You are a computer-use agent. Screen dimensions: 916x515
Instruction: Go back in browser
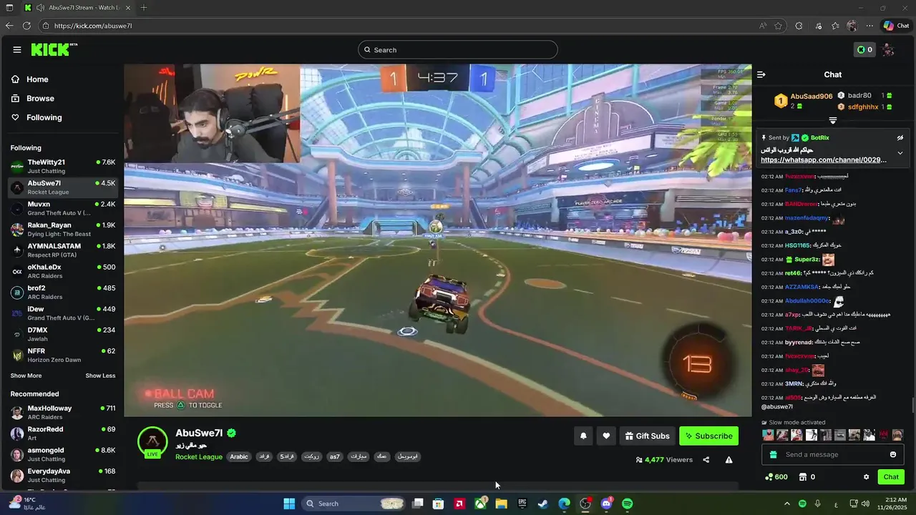click(9, 26)
